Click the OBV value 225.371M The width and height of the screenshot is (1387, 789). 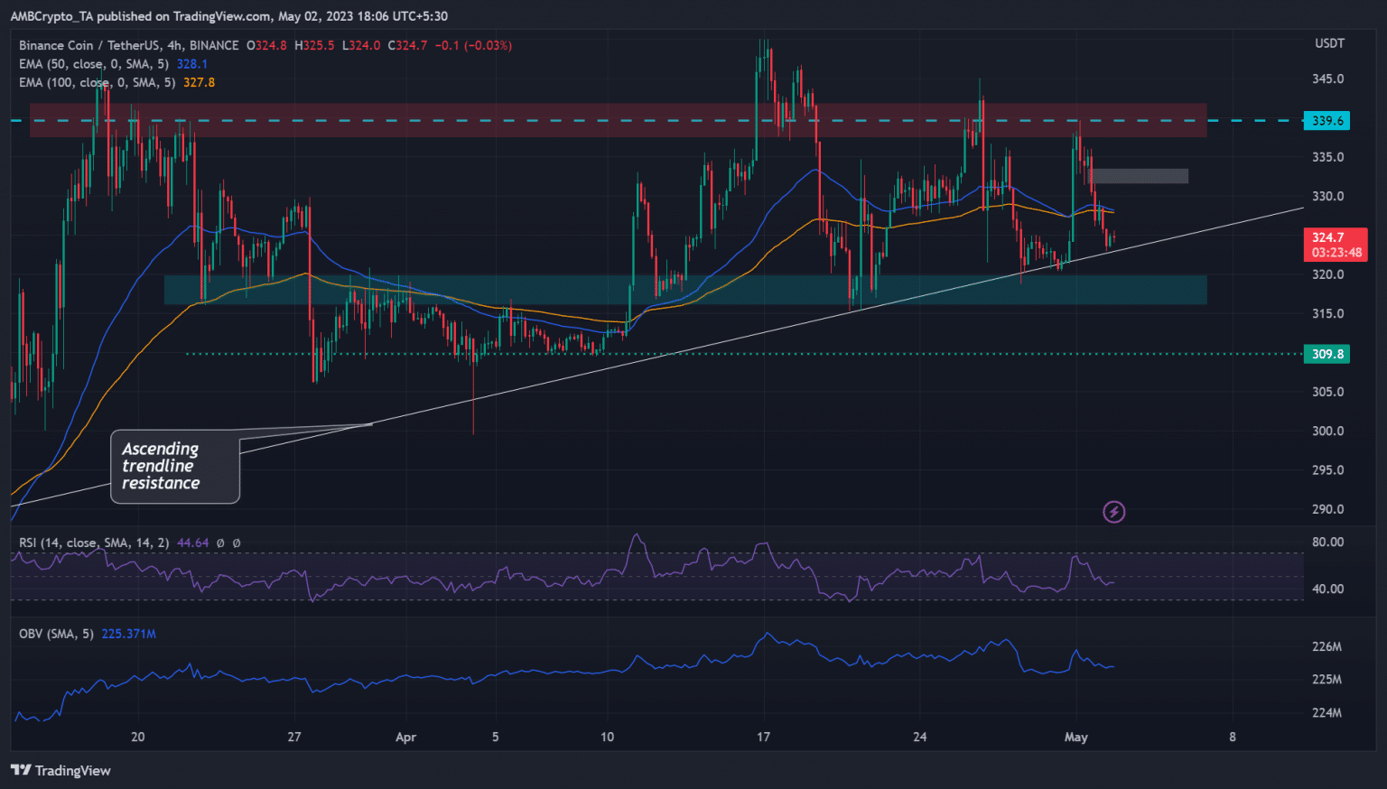point(129,634)
